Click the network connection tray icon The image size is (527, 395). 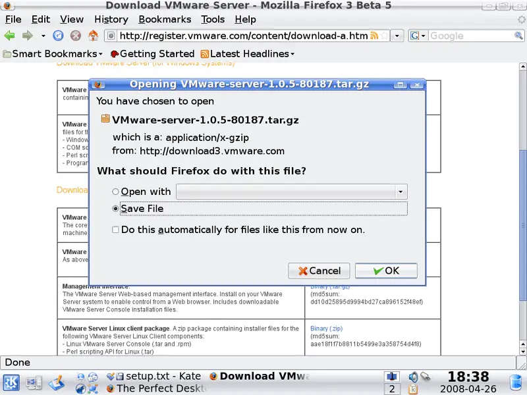[425, 377]
